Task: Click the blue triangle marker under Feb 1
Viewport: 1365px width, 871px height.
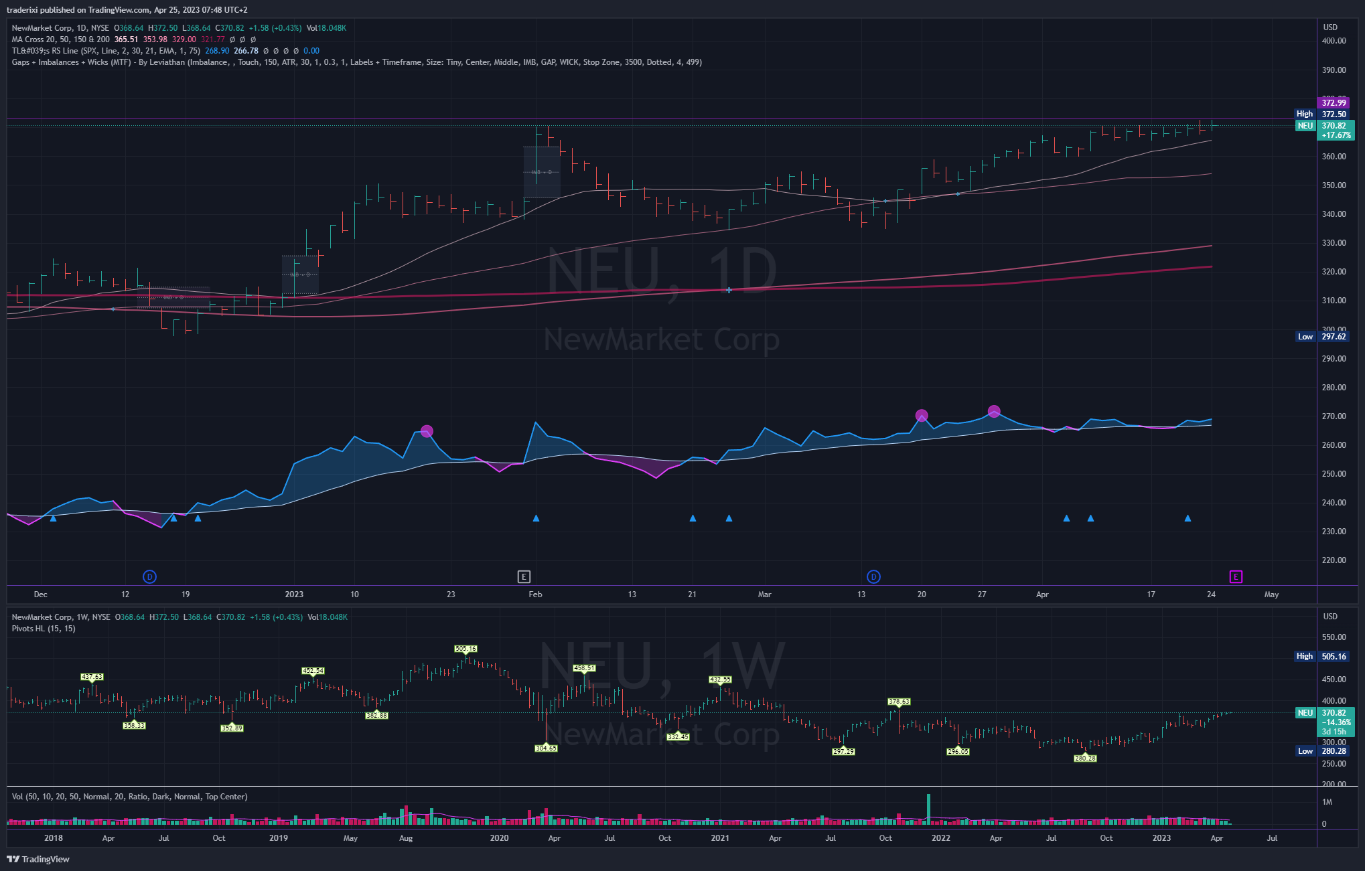Action: click(x=536, y=518)
